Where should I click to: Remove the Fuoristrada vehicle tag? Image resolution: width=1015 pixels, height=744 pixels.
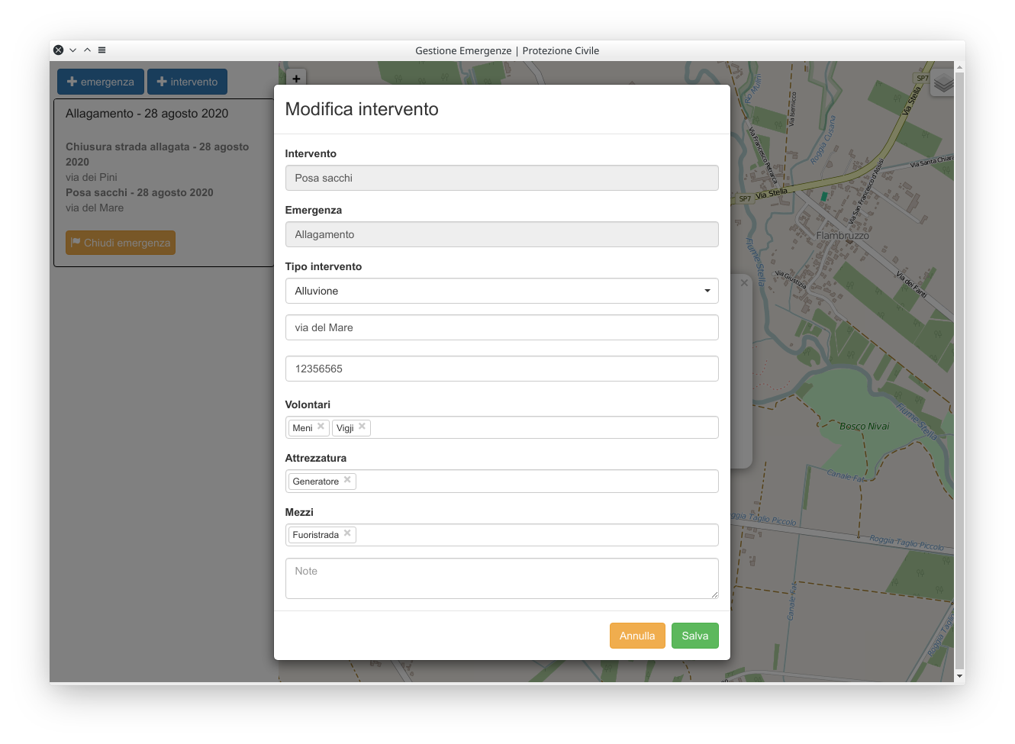coord(347,533)
